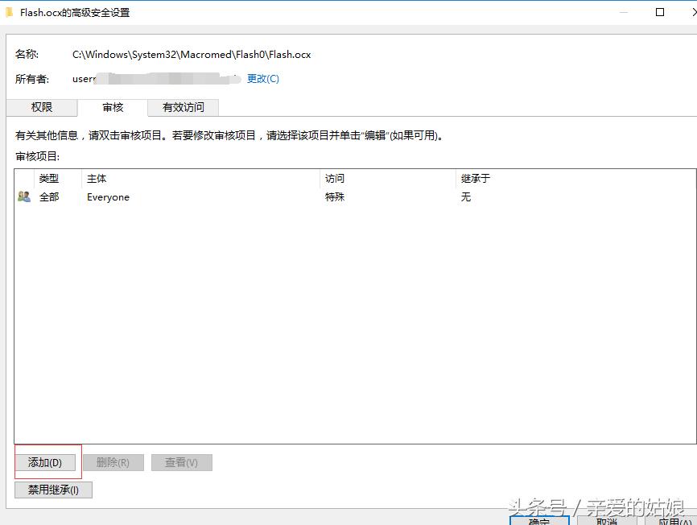Viewport: 697px width, 525px height.
Task: Confirm changes with the 确定 OK button
Action: tap(539, 522)
